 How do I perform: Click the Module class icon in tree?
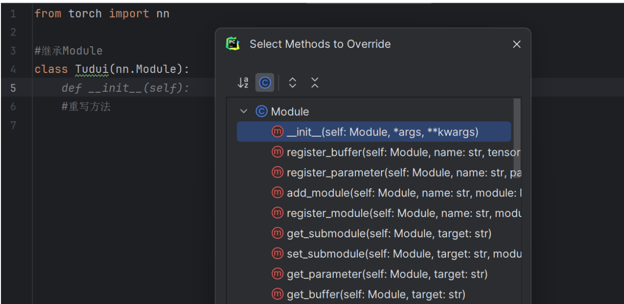261,112
